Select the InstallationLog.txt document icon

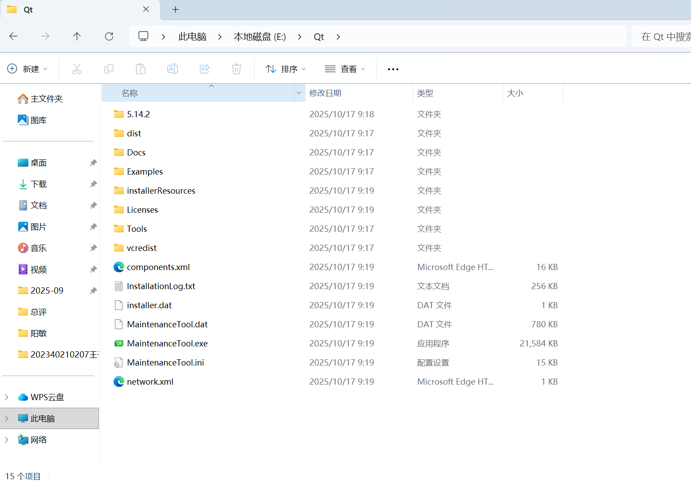click(x=118, y=286)
